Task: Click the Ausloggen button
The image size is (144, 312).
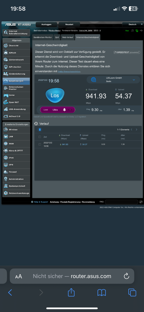Action: 46,24
